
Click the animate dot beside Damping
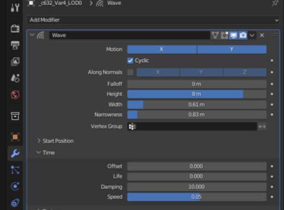[272, 187]
